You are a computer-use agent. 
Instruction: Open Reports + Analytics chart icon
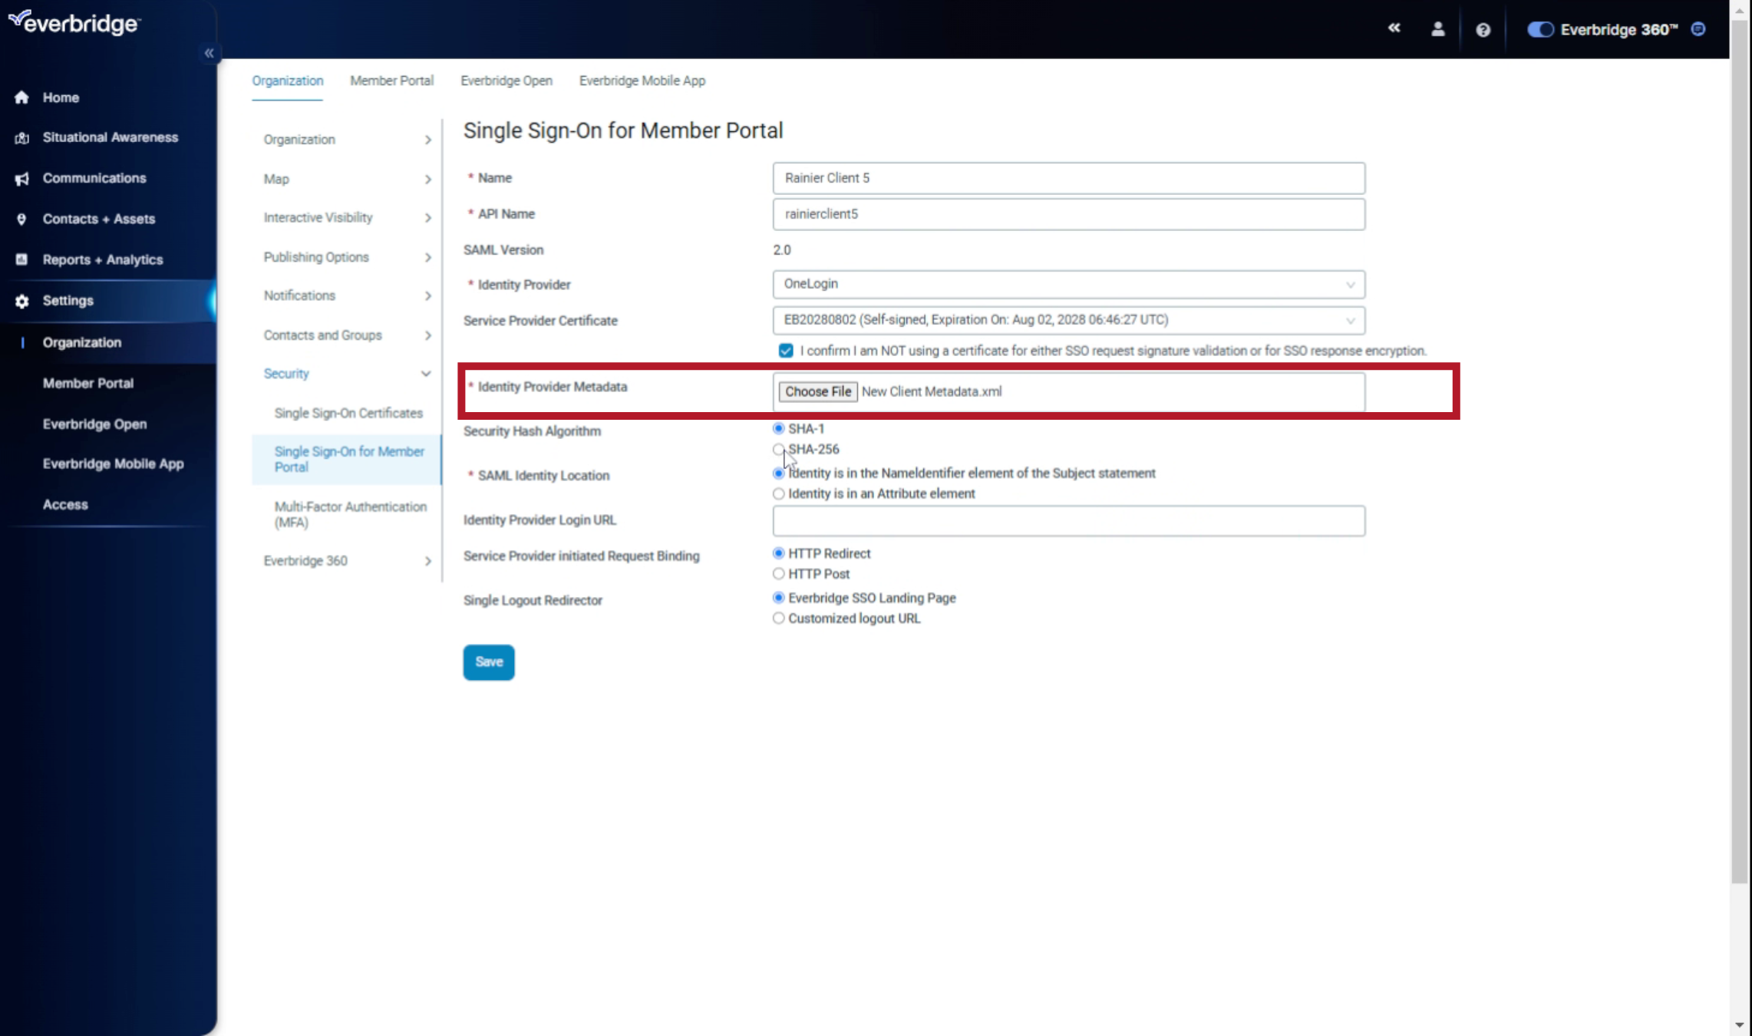(21, 259)
